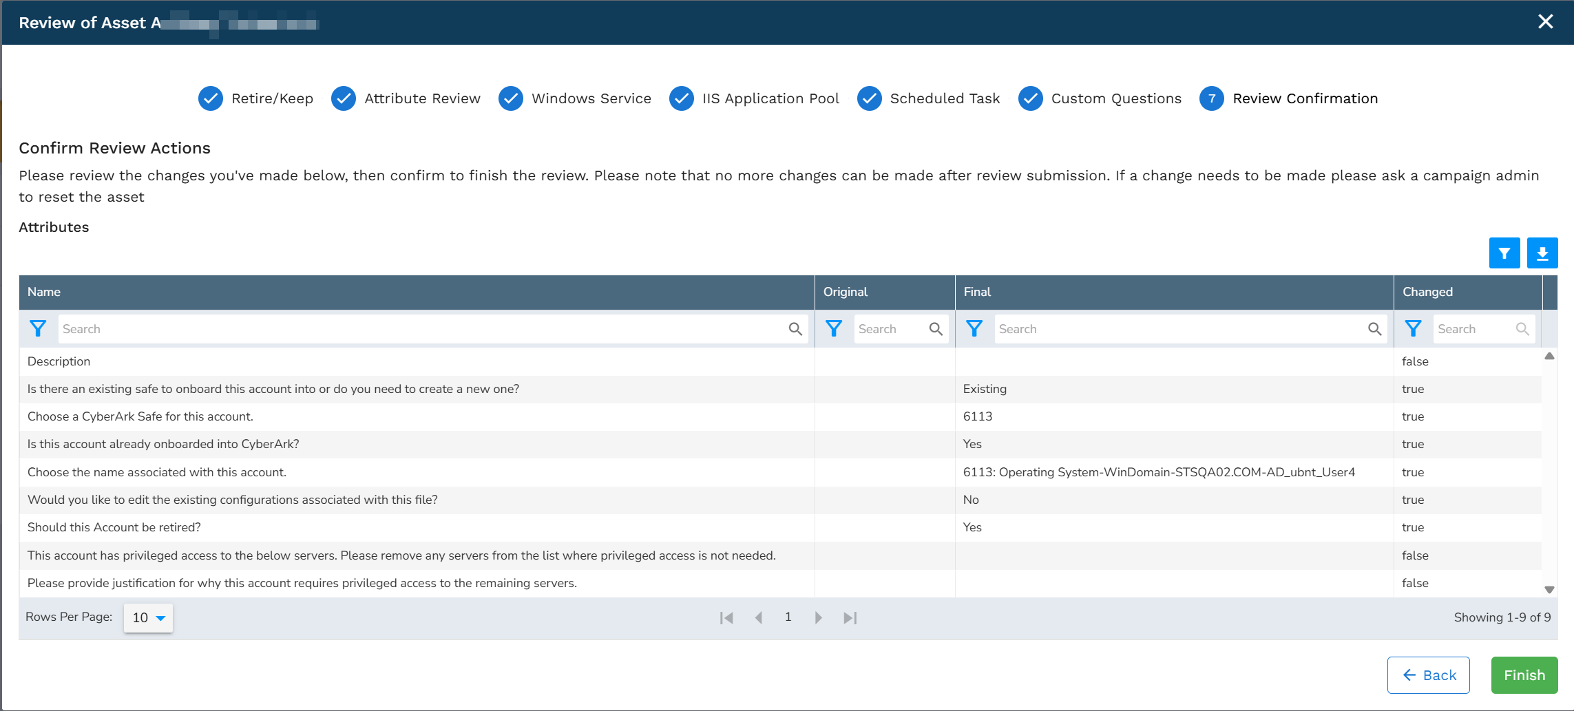Jump to the Windows Service step
Screen dimensions: 1574x711
point(575,98)
